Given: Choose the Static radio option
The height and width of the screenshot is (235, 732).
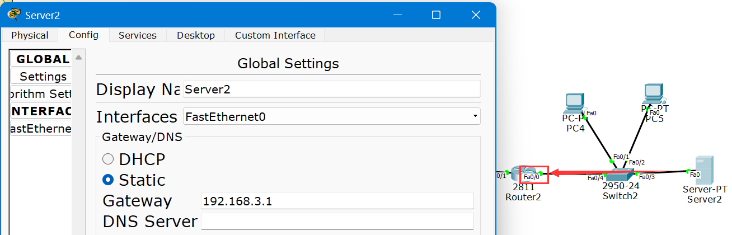Looking at the screenshot, I should (108, 180).
